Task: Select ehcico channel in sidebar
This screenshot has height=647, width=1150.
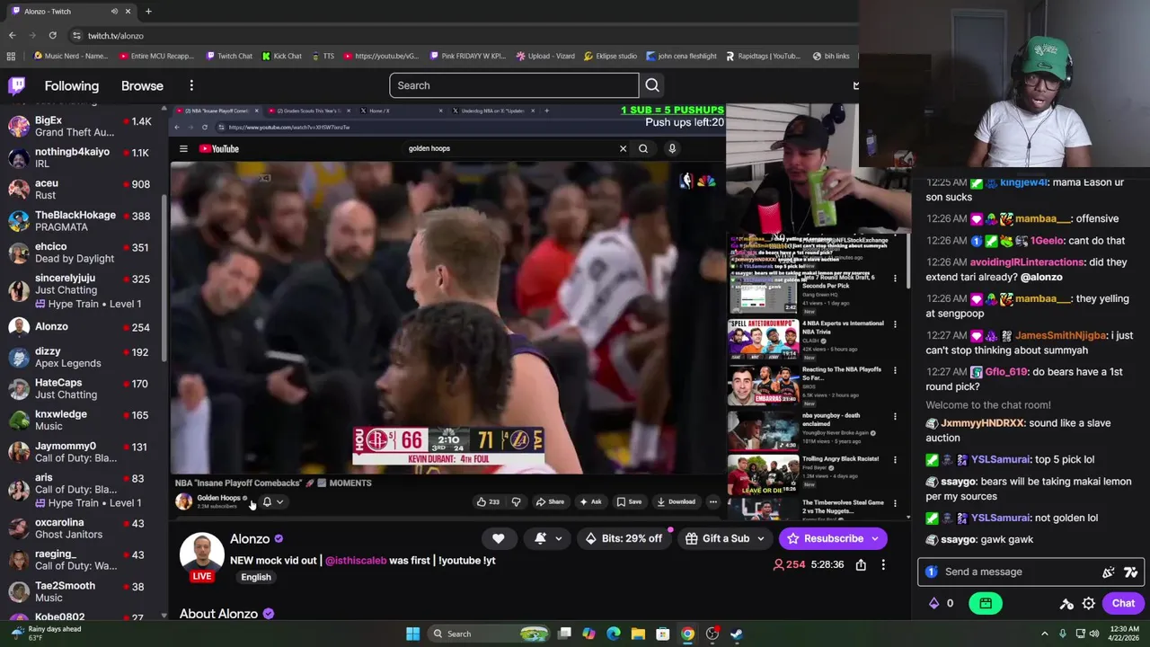Action: [x=81, y=252]
